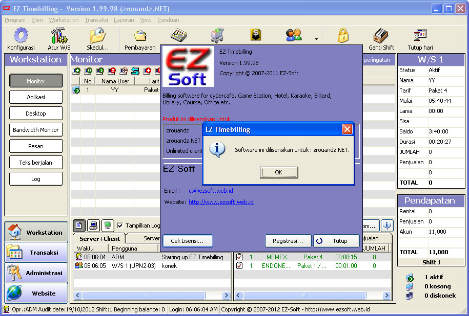Expand the Transaksi section in the sidebar
This screenshot has width=469, height=316.
click(36, 252)
